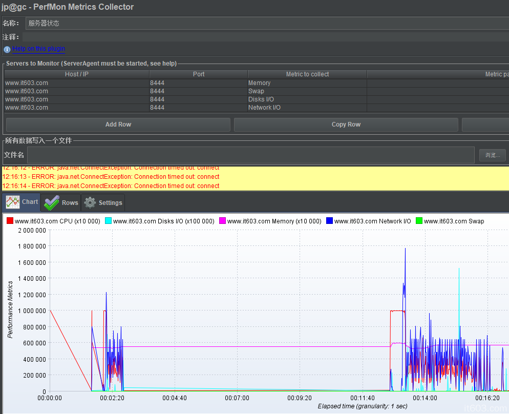The width and height of the screenshot is (509, 414).
Task: Select the Disks I/O metric cell
Action: 307,99
